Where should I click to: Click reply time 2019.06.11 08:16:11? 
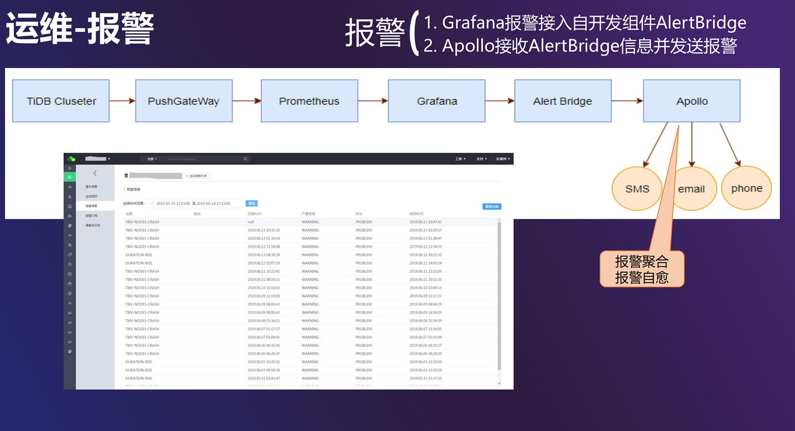coord(264,279)
